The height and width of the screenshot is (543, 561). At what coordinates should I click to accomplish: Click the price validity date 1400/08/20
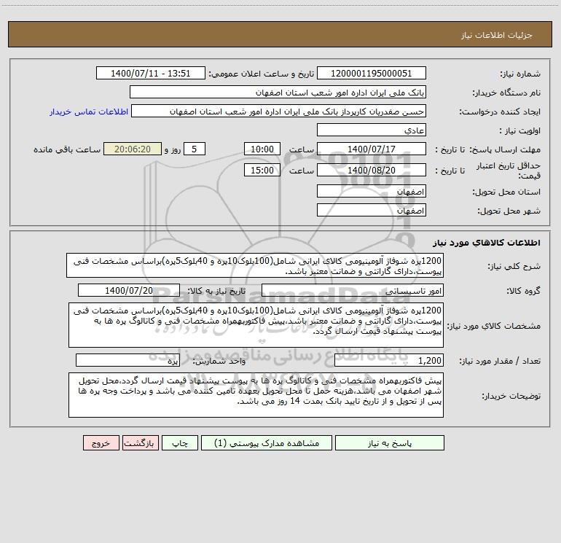[x=372, y=170]
